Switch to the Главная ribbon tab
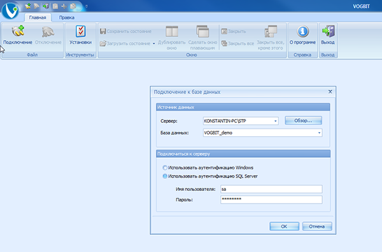 [x=38, y=18]
